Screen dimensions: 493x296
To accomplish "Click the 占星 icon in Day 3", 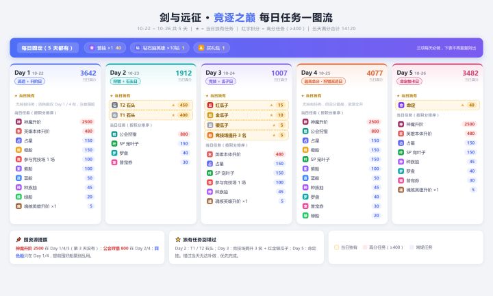I will pos(210,164).
